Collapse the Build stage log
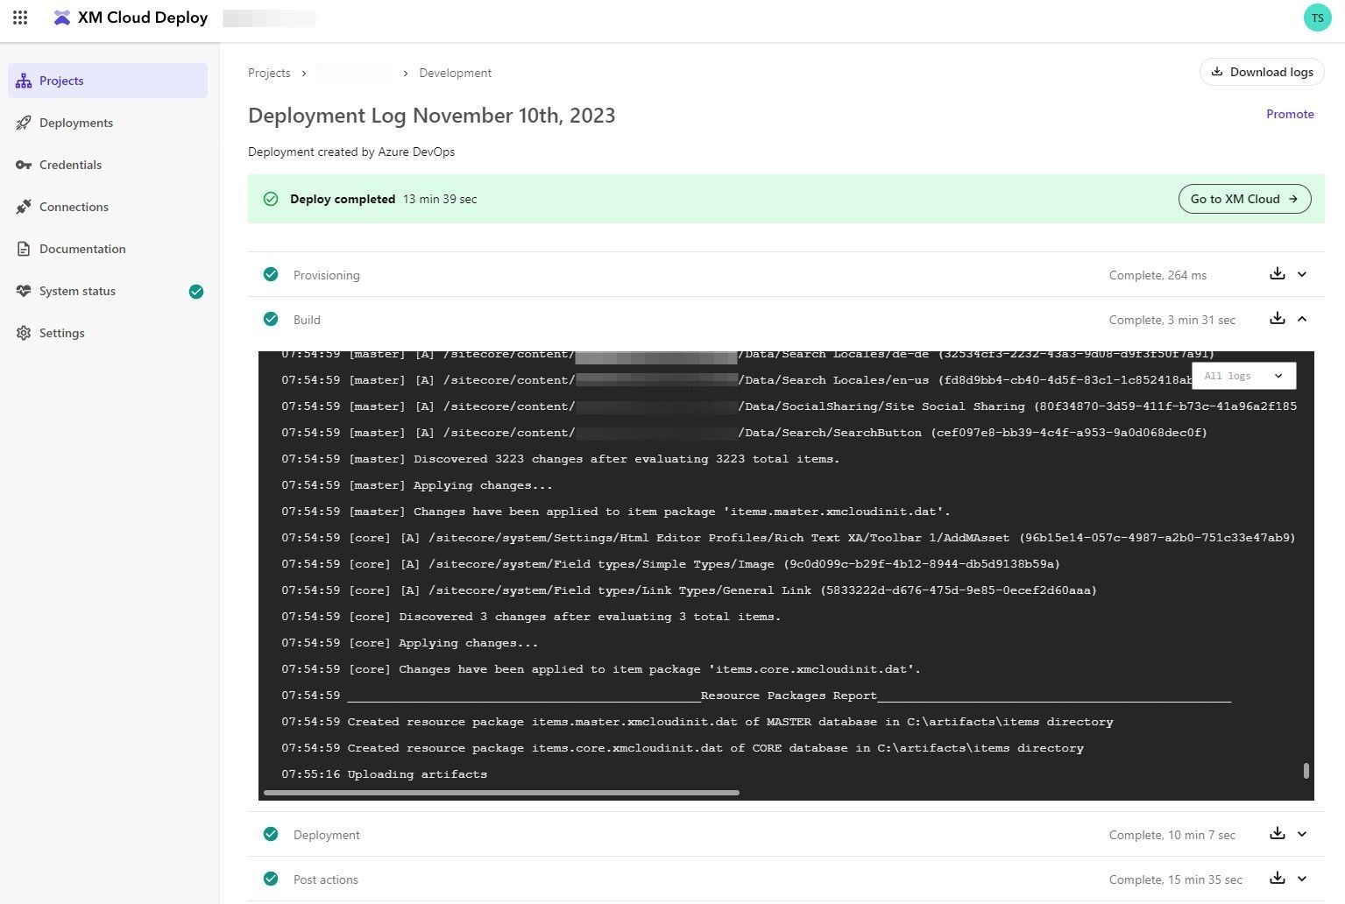Image resolution: width=1345 pixels, height=904 pixels. tap(1302, 319)
